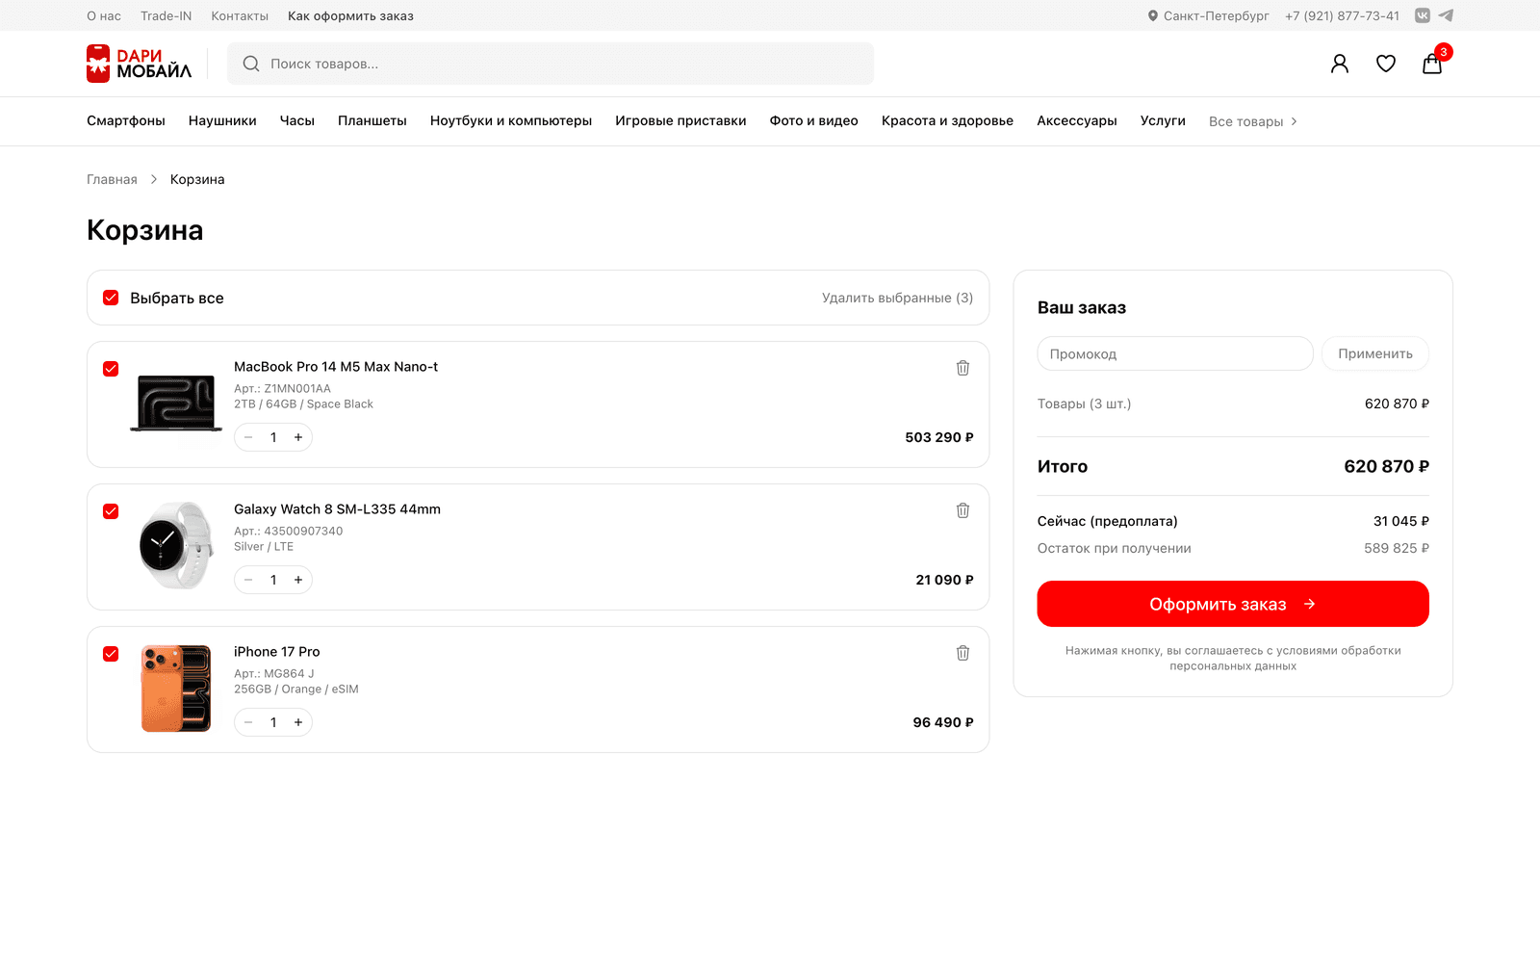
Task: Open Ноутбуки и компьютеры category
Action: coord(511,120)
